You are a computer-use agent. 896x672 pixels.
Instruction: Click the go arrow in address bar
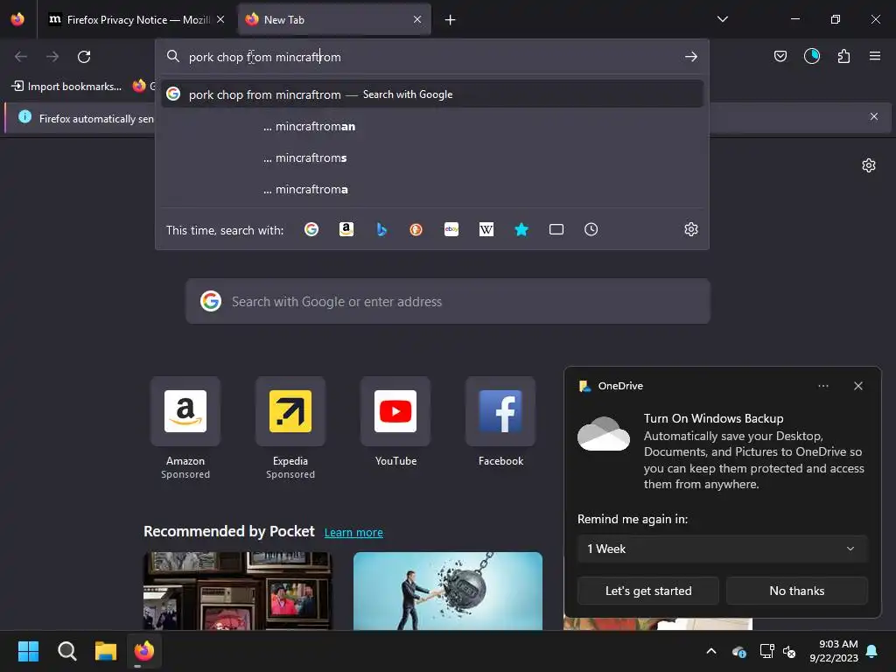pos(691,57)
